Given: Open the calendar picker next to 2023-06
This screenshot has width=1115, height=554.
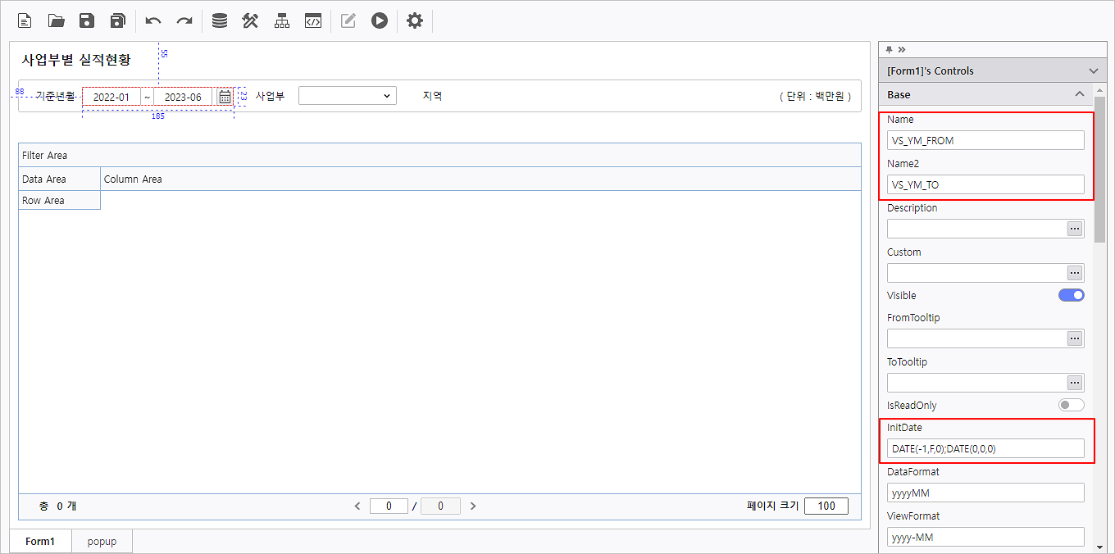Looking at the screenshot, I should [225, 97].
